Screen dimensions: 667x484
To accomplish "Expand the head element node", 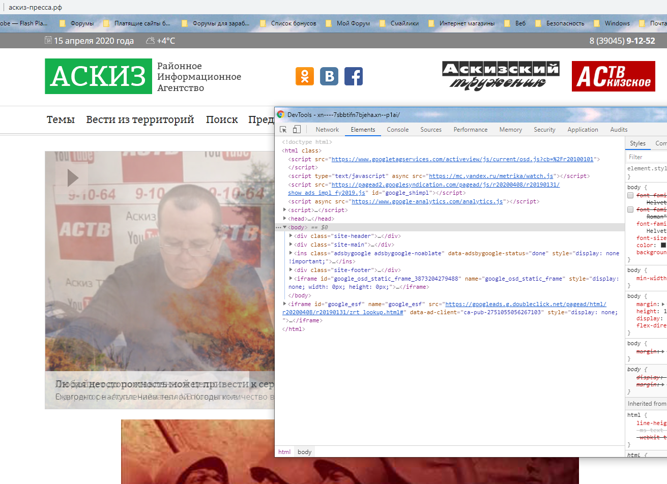I will click(x=284, y=218).
